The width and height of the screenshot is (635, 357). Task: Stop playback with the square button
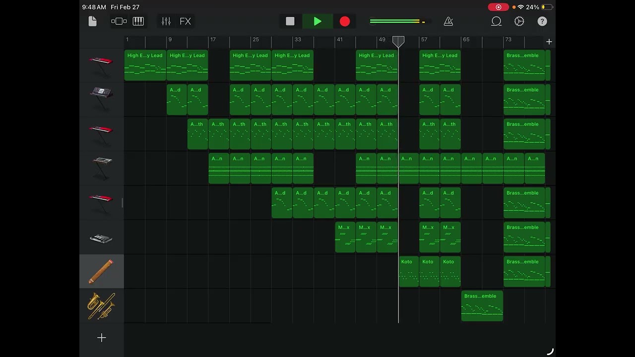[x=290, y=21]
